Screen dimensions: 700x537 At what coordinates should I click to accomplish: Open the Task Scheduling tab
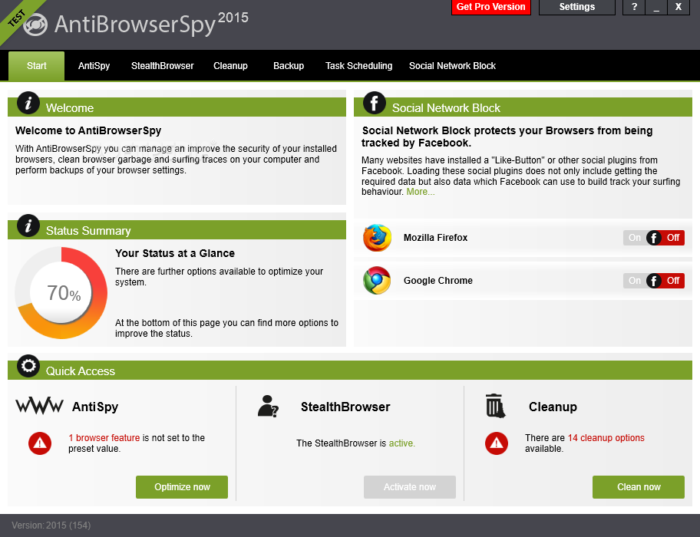pos(359,66)
